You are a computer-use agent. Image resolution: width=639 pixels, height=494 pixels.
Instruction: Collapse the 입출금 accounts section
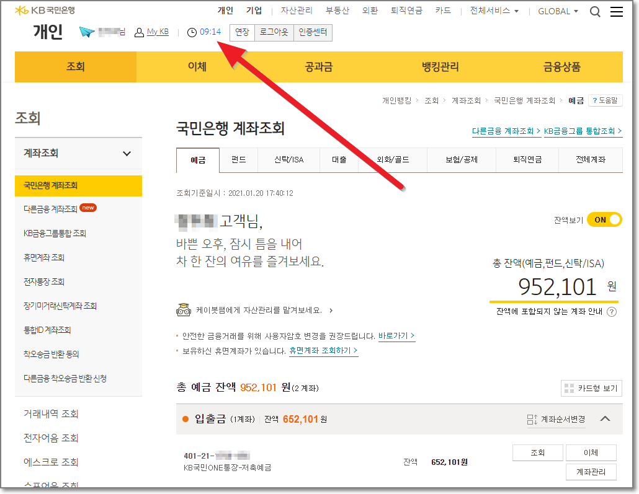point(605,418)
